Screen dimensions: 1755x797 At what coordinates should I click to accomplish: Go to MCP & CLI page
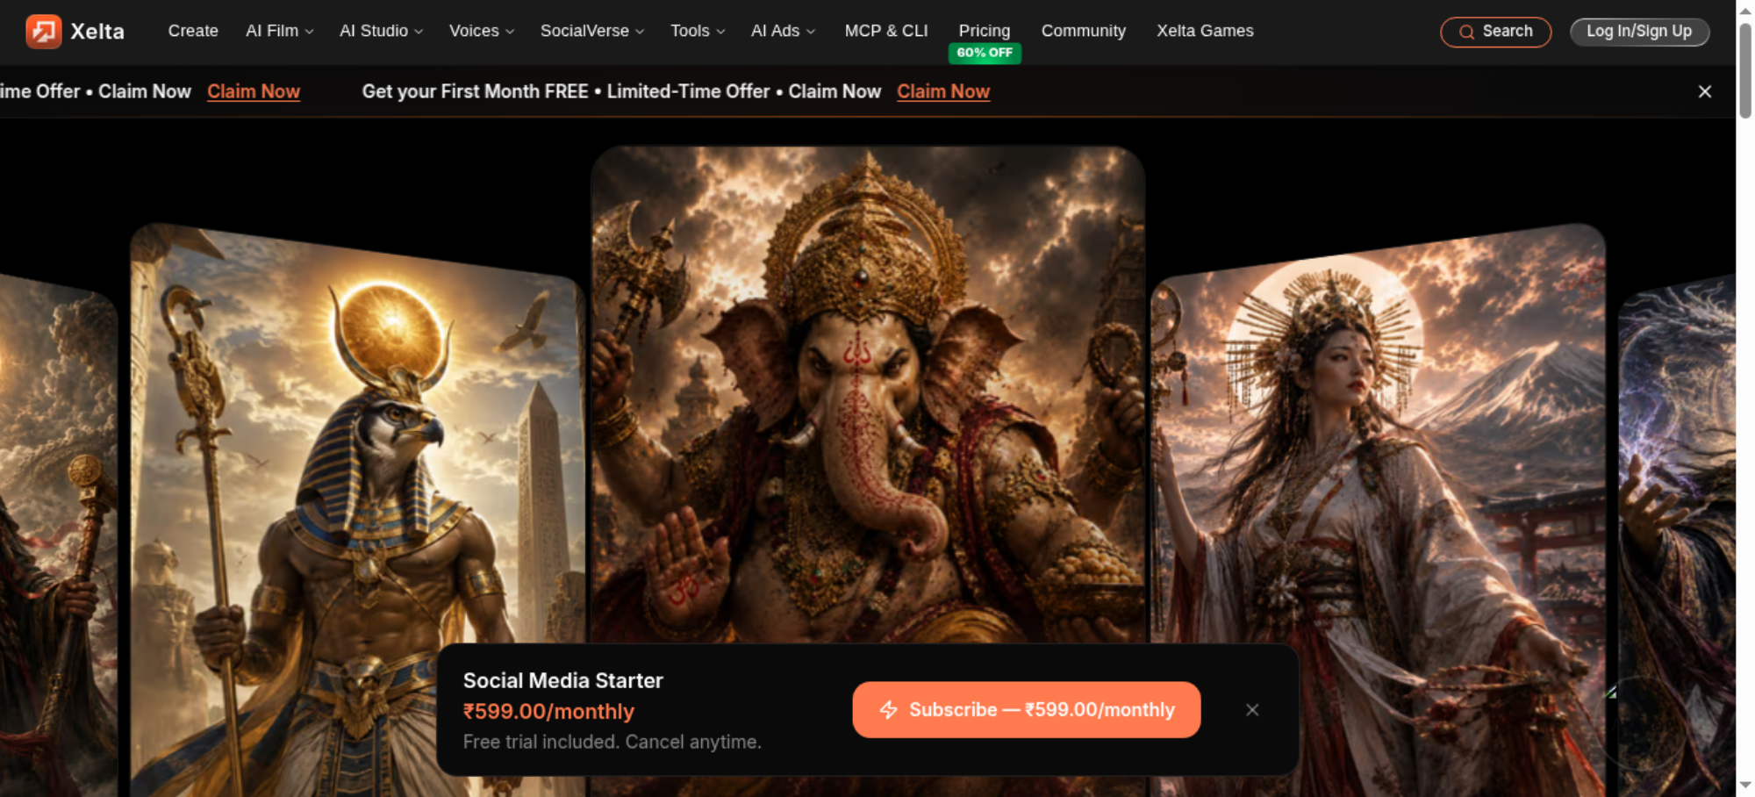click(x=886, y=31)
